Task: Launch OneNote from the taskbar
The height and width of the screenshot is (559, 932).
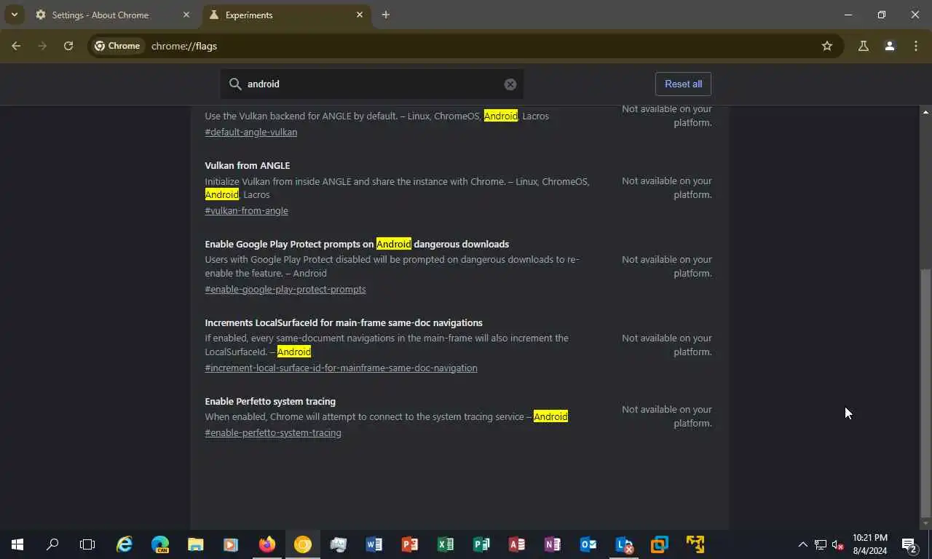Action: (x=553, y=544)
